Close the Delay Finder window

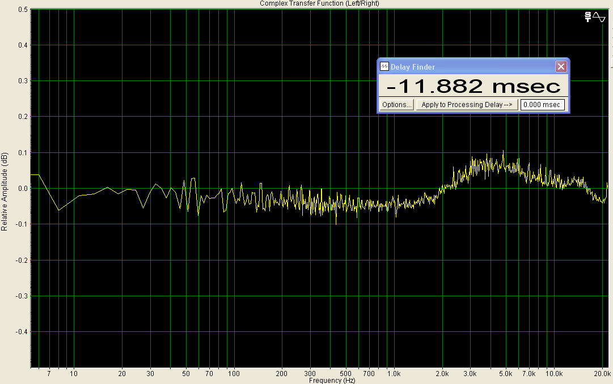click(561, 67)
